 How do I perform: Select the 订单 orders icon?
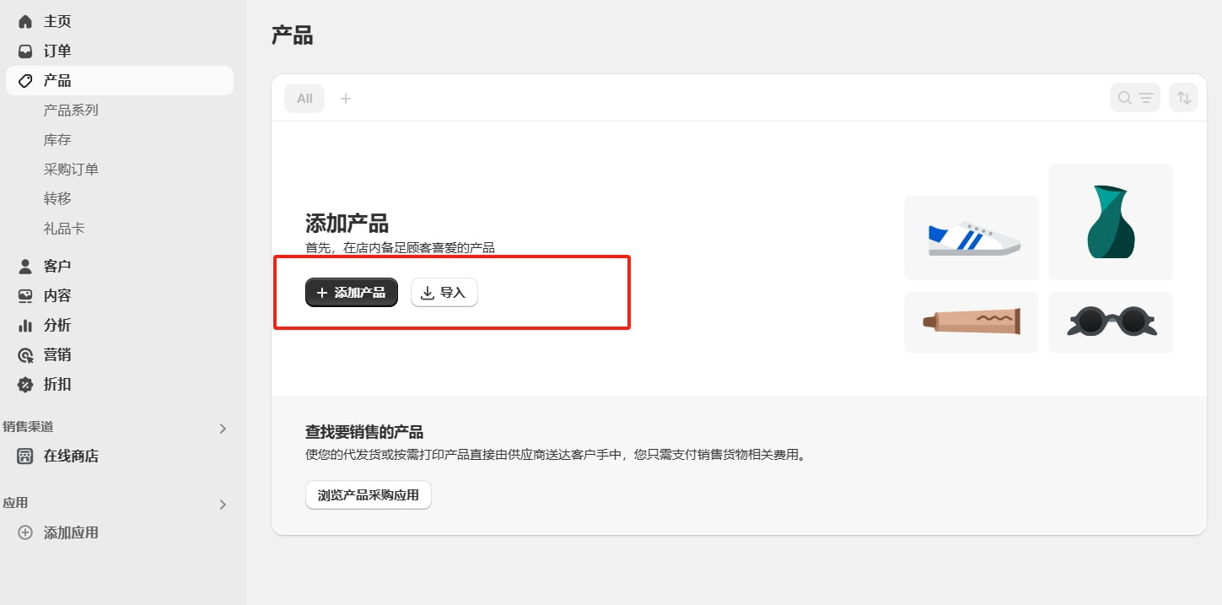[24, 51]
